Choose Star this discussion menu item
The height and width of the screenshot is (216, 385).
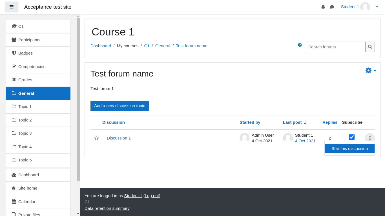(349, 148)
